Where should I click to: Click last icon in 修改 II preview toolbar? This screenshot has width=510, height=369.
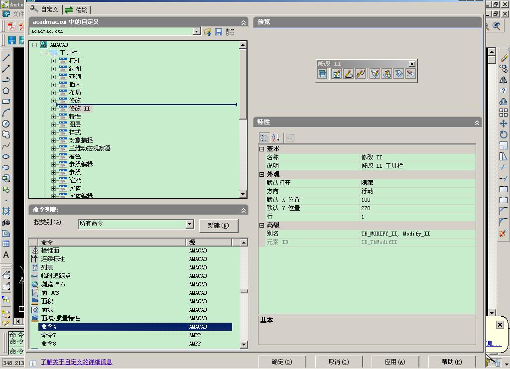411,74
